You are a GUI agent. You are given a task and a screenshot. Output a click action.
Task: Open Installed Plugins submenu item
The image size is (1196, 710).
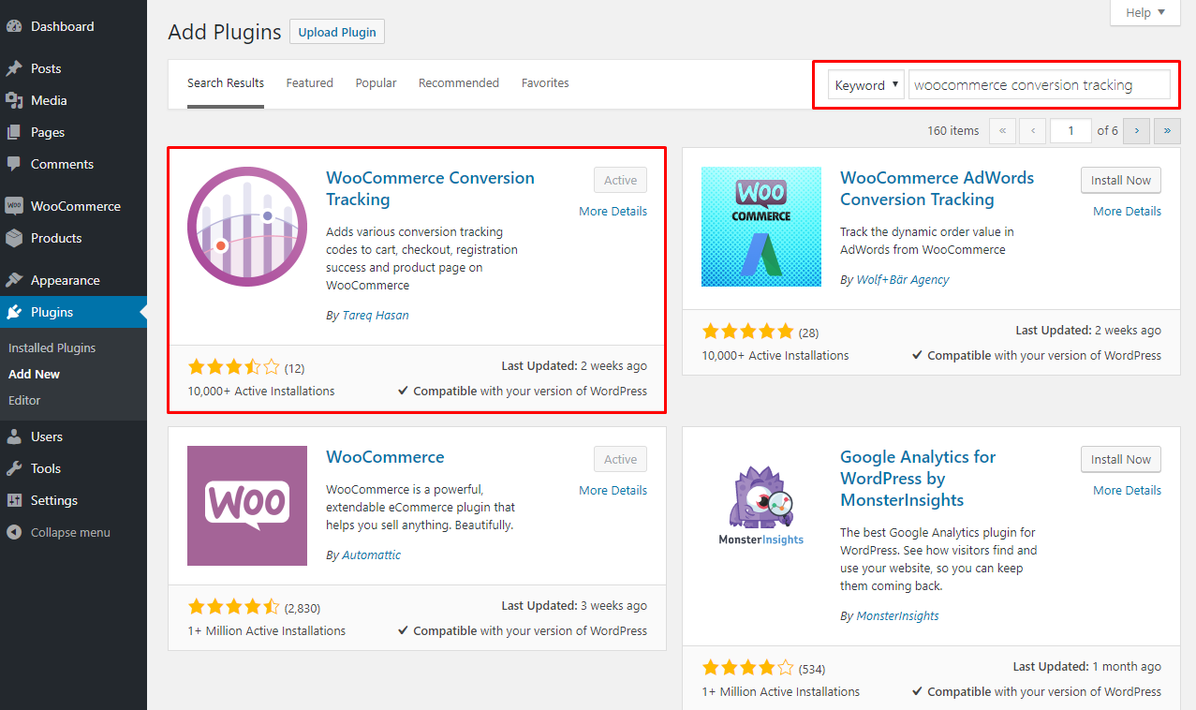click(x=52, y=348)
